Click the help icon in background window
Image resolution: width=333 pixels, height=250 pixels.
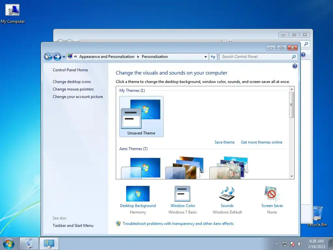pyautogui.click(x=303, y=55)
